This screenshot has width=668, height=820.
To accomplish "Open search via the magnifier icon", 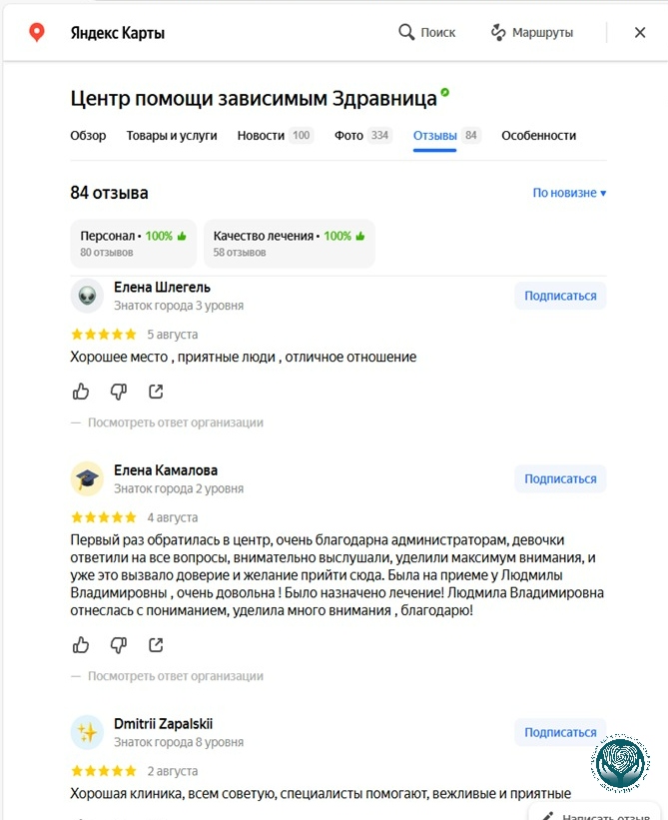I will (x=406, y=32).
